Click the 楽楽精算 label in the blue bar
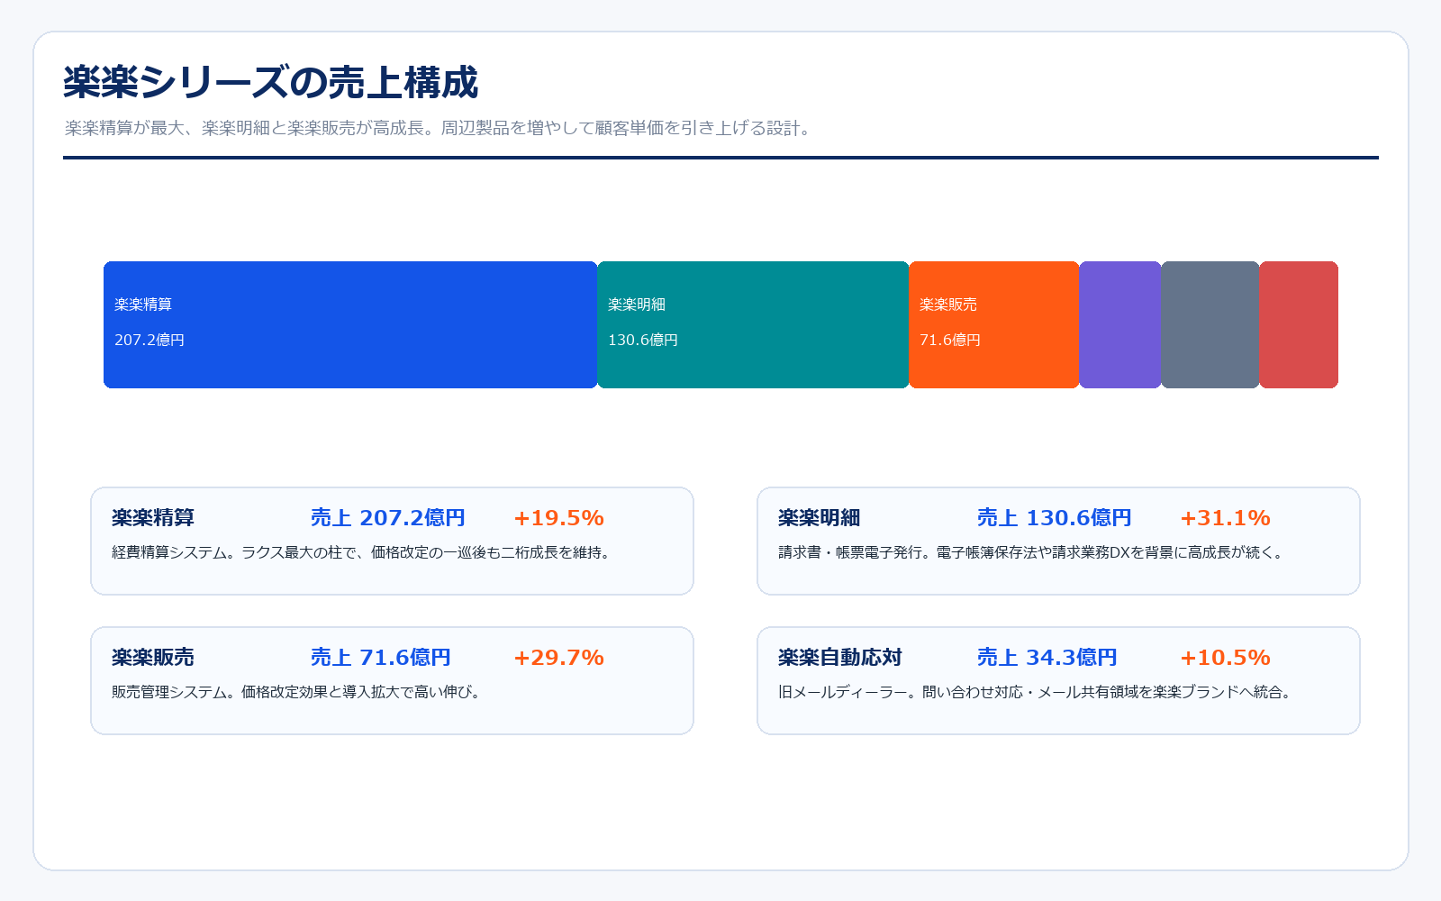 (143, 305)
